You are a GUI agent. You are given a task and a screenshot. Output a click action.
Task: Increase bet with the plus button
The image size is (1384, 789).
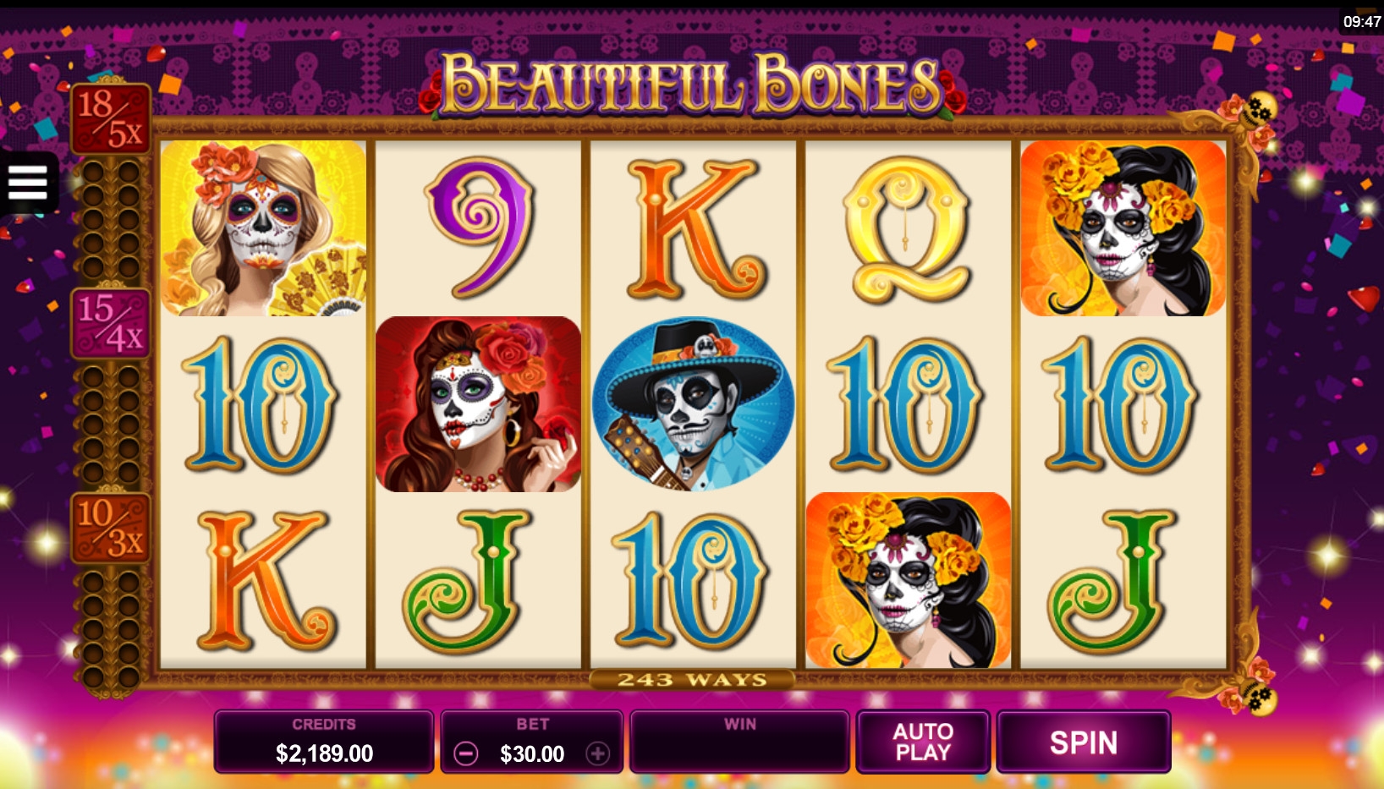point(598,753)
